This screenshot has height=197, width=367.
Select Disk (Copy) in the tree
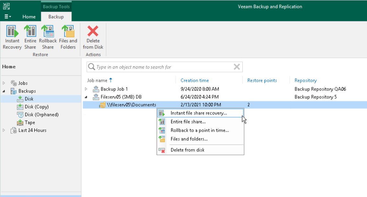[37, 107]
